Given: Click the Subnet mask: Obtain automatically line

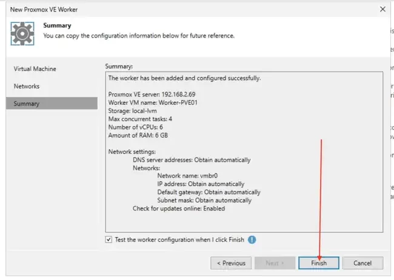Looking at the screenshot, I should click(204, 201).
